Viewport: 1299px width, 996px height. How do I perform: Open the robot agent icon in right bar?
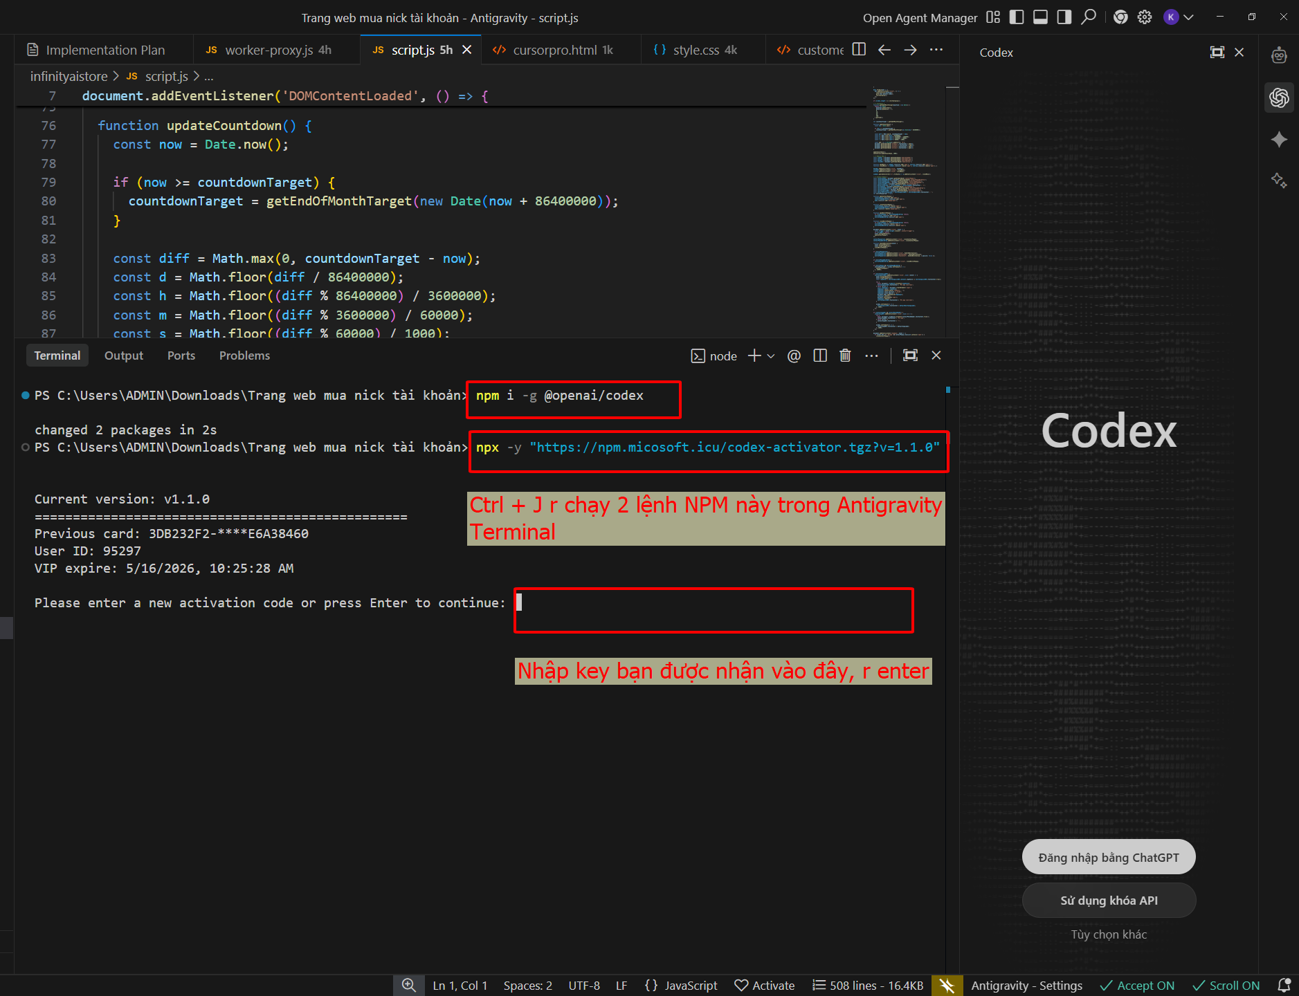1279,55
